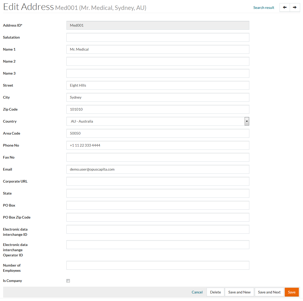Viewport: 303px width, 301px height.
Task: Delete this address record
Action: pyautogui.click(x=215, y=292)
